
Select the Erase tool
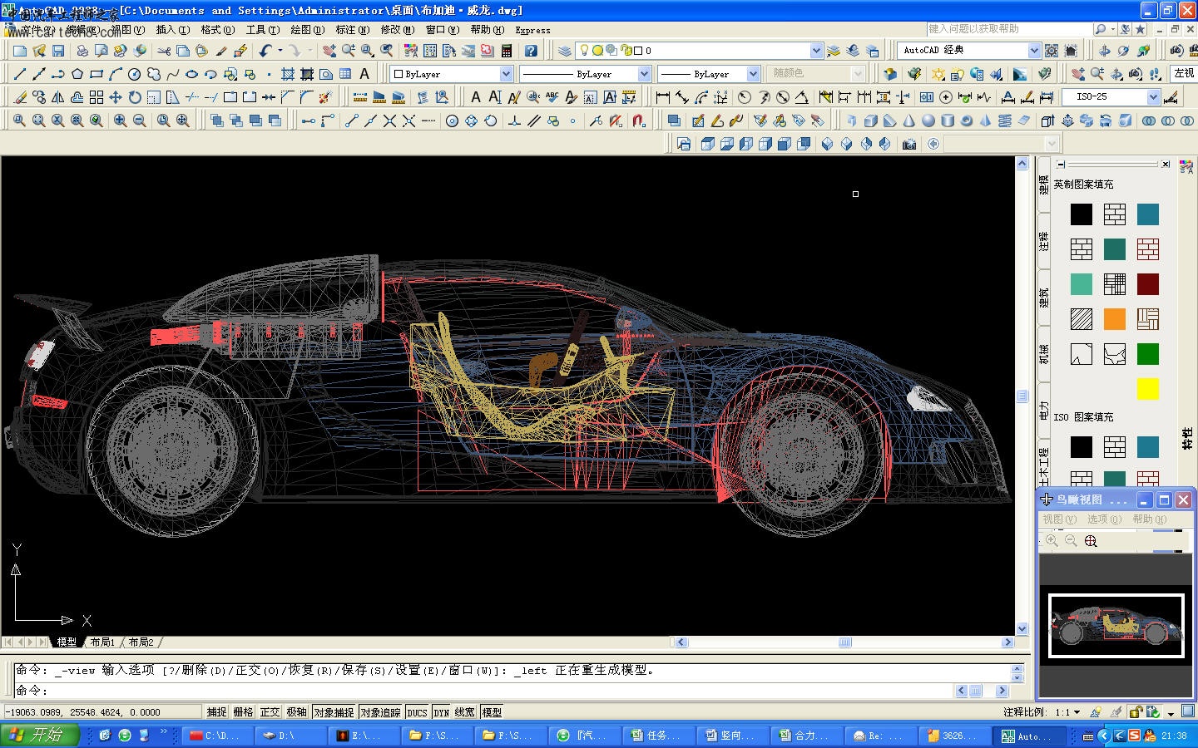[x=20, y=97]
